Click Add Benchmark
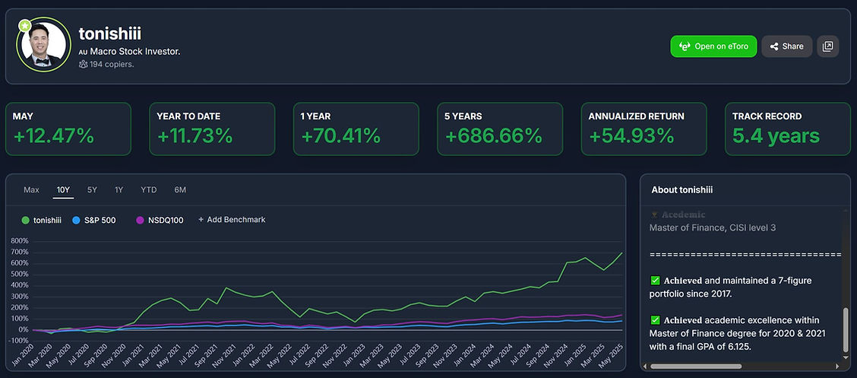Image resolution: width=857 pixels, height=378 pixels. pos(232,219)
